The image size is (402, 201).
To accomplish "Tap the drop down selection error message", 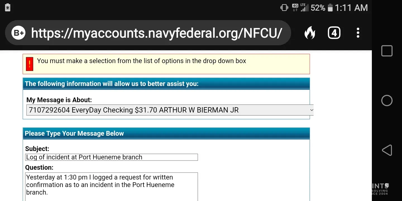I will coord(141,61).
